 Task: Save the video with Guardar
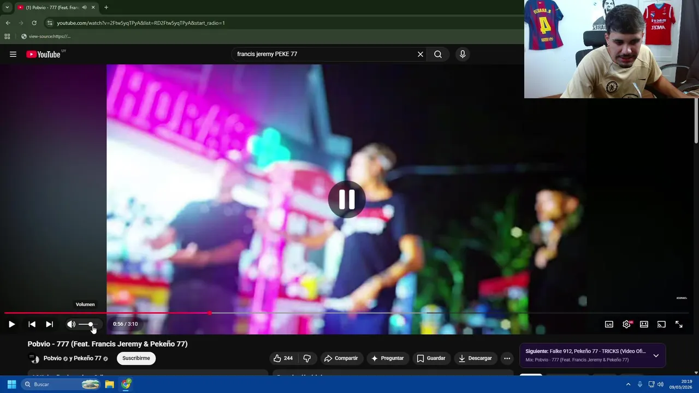(431, 358)
